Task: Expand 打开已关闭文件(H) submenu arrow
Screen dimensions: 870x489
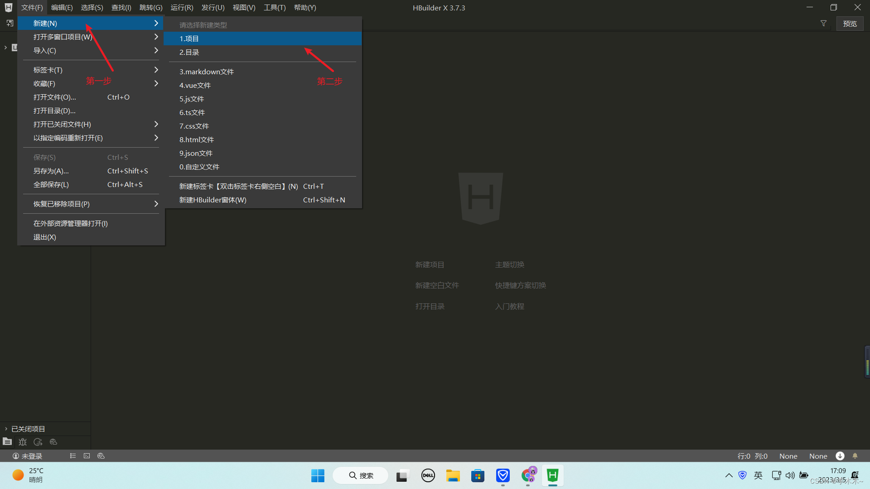Action: pyautogui.click(x=156, y=124)
